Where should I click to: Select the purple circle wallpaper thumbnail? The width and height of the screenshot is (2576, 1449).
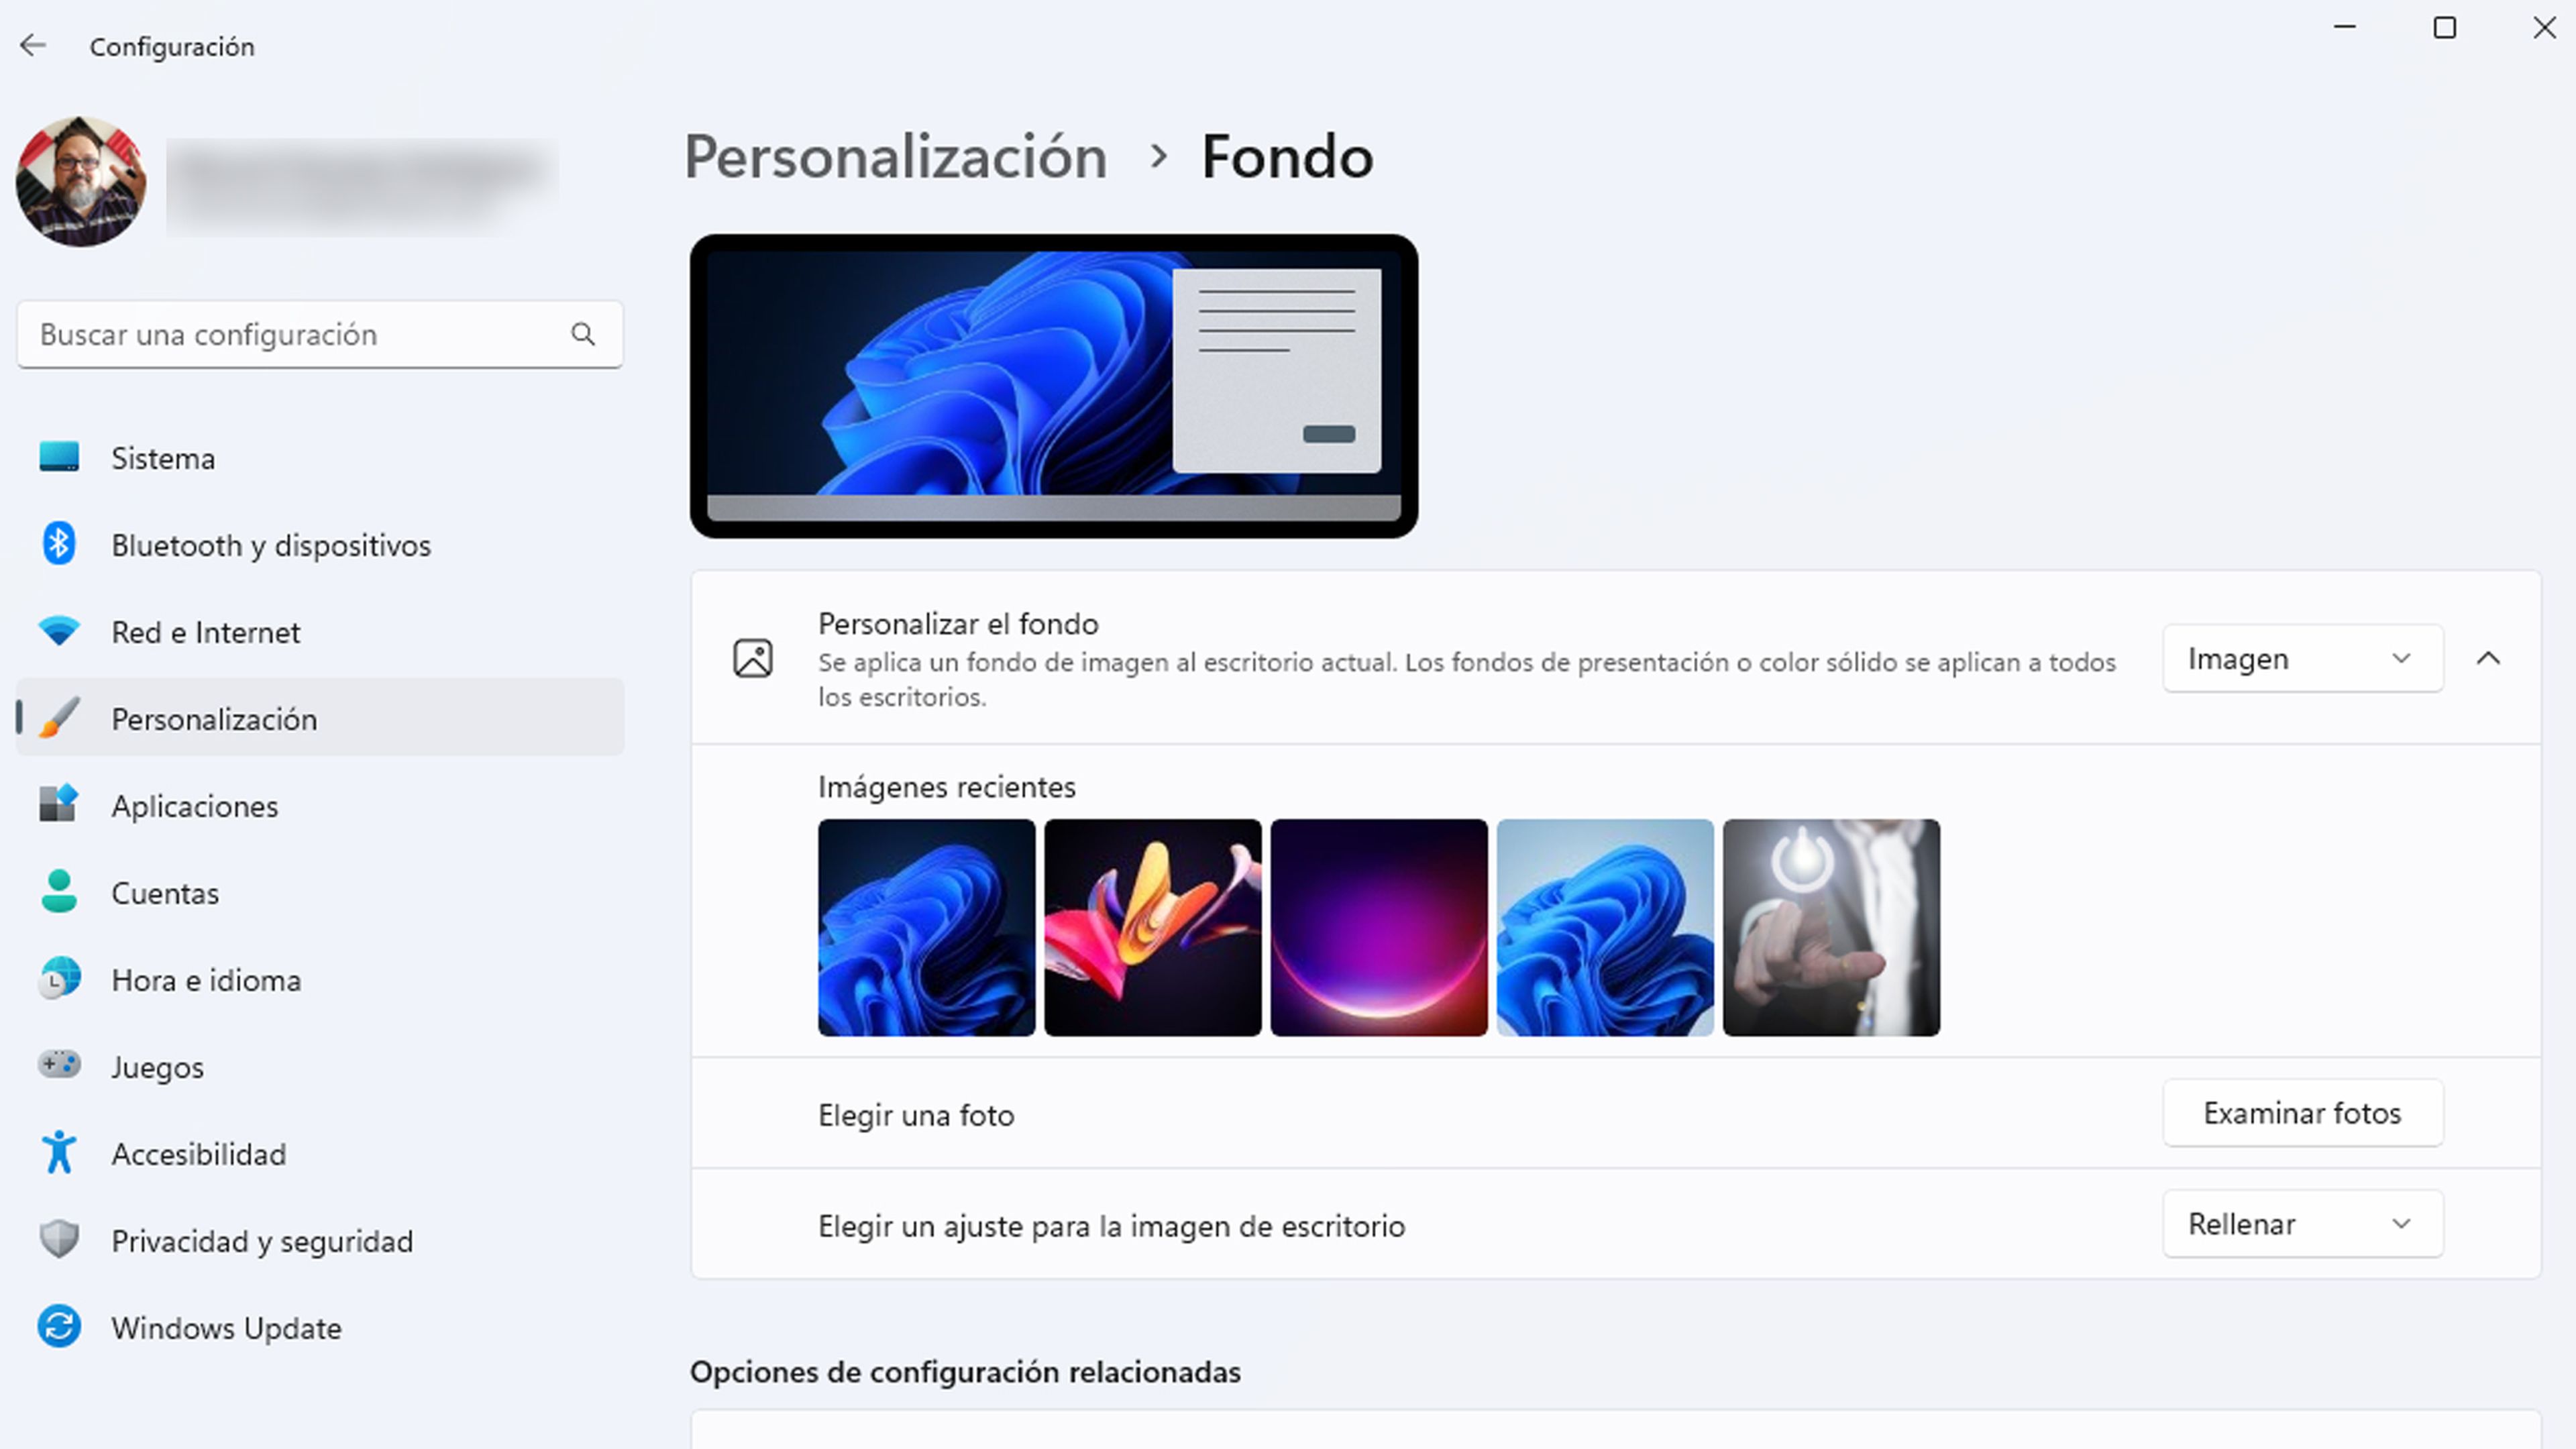[1379, 927]
